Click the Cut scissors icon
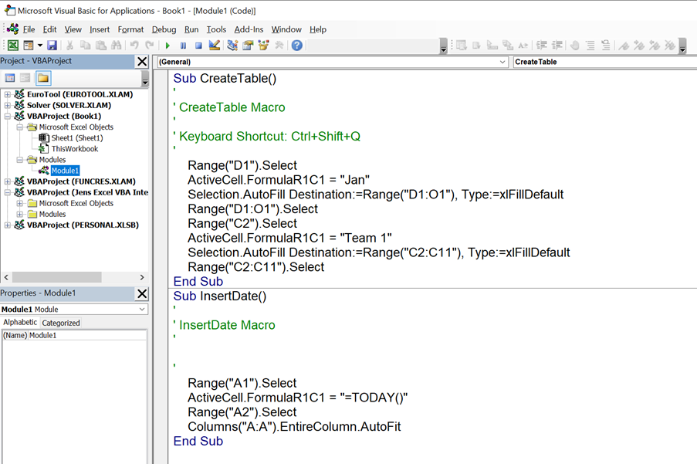Viewport: 697px width, 464px height. point(69,45)
